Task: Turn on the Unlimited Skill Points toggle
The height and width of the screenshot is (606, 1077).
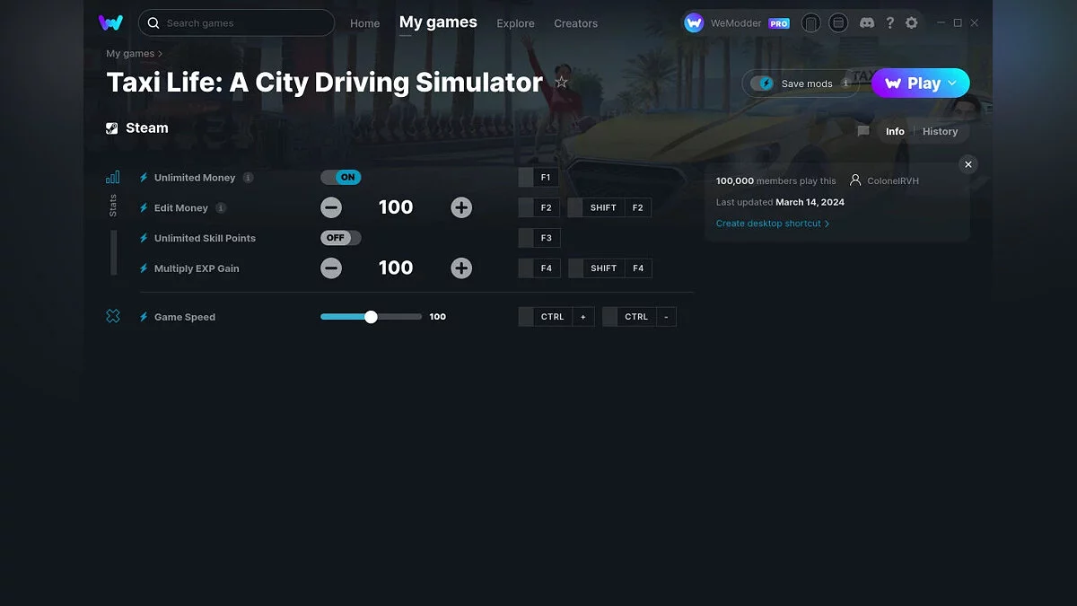Action: (x=341, y=238)
